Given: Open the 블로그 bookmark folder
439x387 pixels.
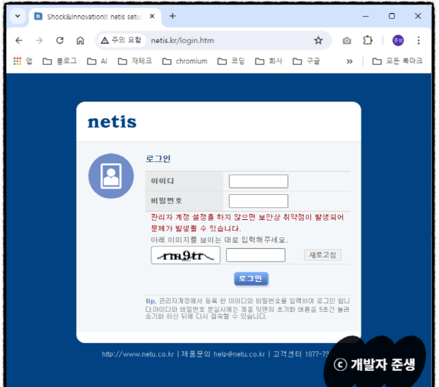Looking at the screenshot, I should [x=59, y=61].
